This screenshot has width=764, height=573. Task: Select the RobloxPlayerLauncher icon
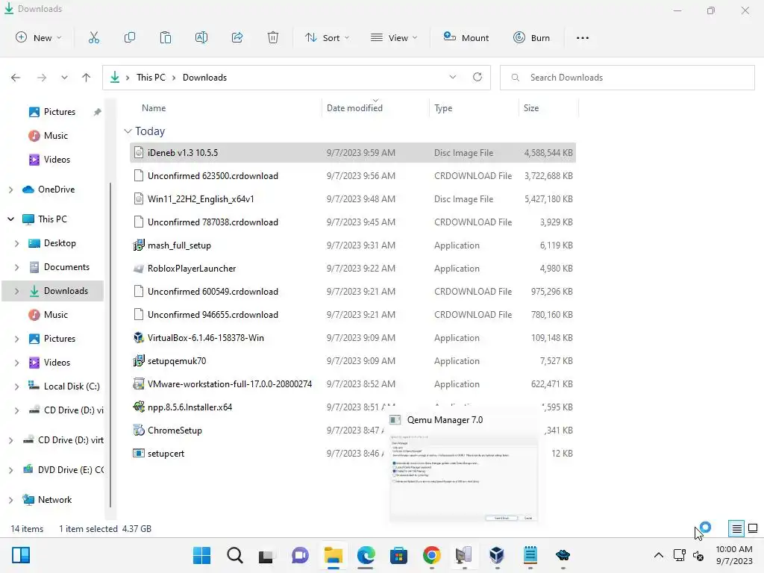[139, 269]
